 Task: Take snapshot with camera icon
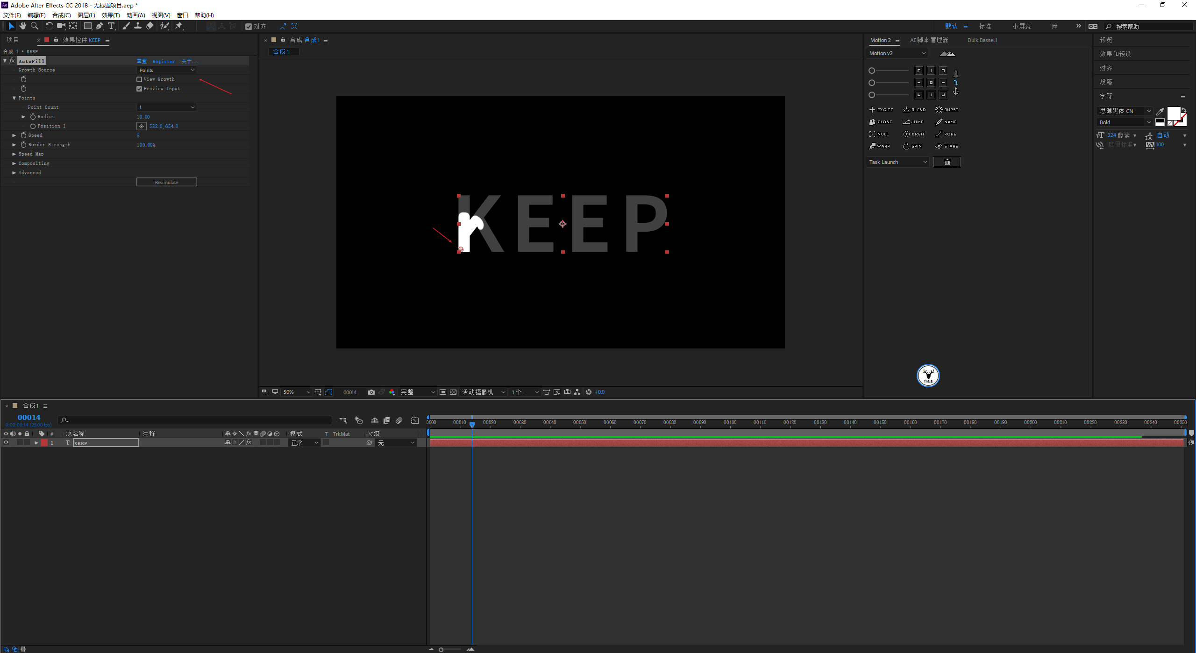pyautogui.click(x=371, y=392)
